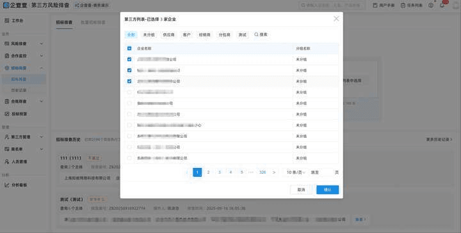Go to page 3 in pagination
Viewport: 461px width, 233px height.
coord(220,172)
